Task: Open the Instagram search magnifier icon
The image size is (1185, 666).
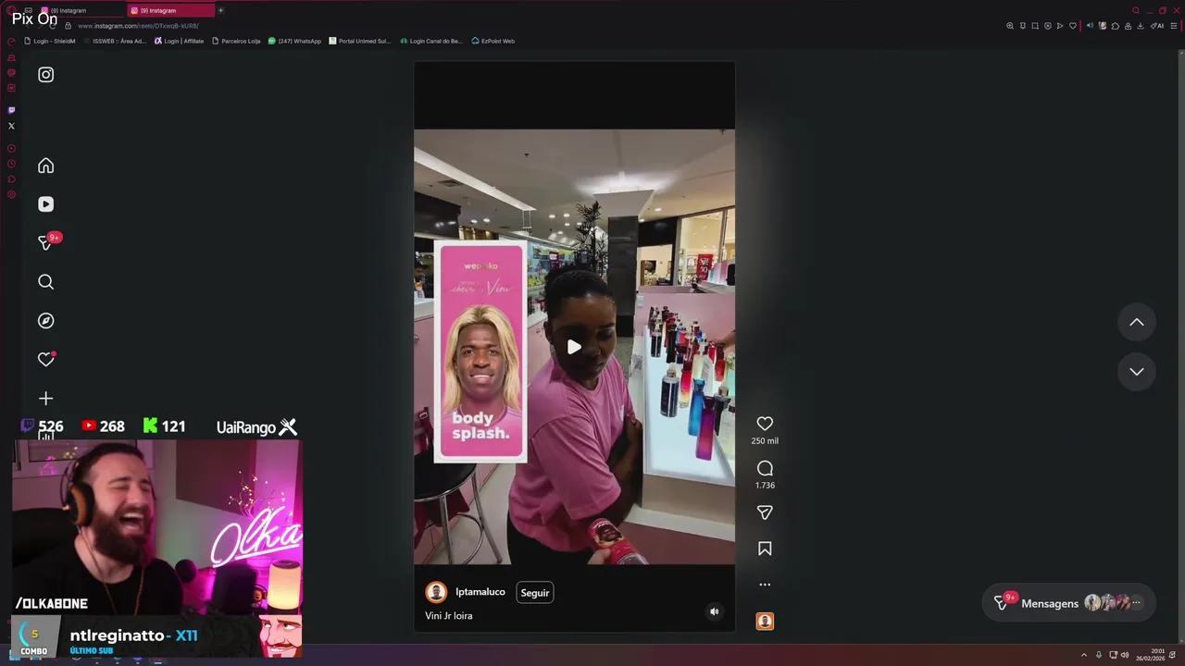Action: 45,282
